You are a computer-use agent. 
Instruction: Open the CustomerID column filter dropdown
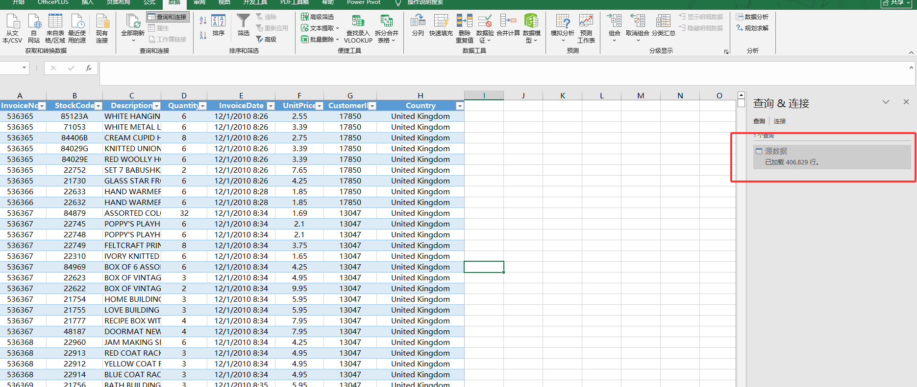[x=372, y=106]
